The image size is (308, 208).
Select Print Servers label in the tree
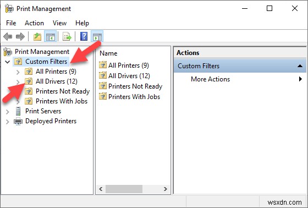click(43, 111)
